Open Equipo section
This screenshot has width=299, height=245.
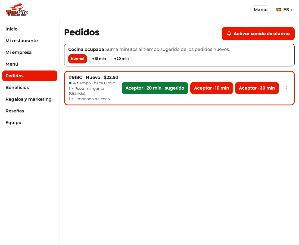(x=30, y=122)
